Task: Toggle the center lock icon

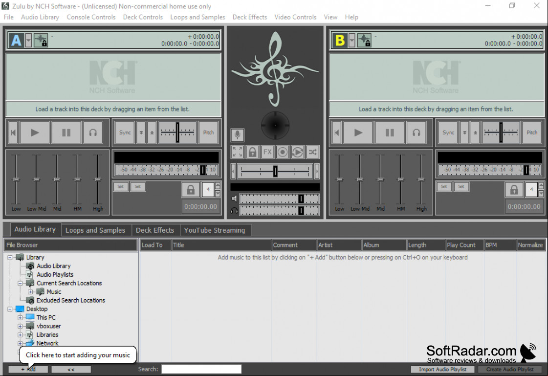Action: coord(252,152)
